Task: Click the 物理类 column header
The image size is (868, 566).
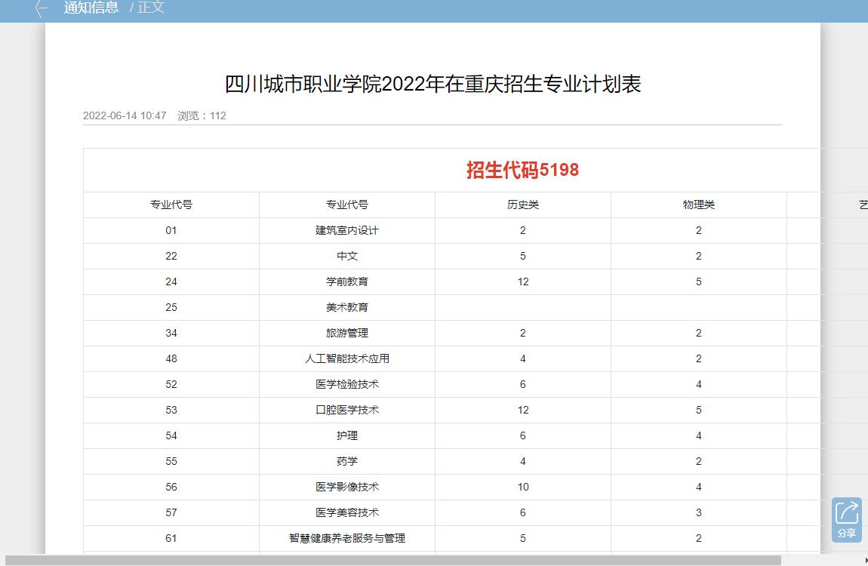Action: point(699,205)
